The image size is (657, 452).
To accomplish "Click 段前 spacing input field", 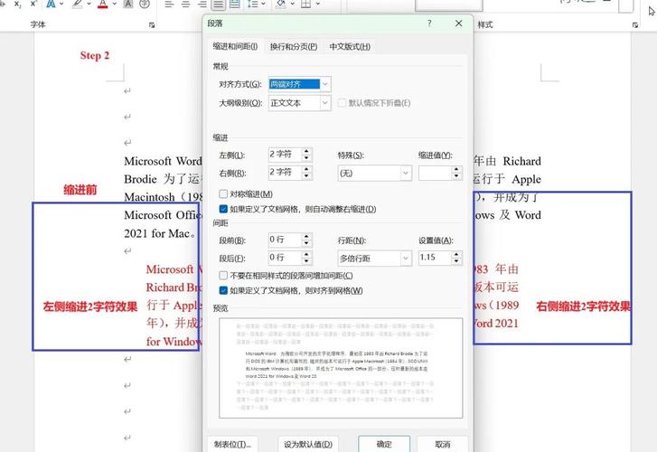I will (285, 240).
